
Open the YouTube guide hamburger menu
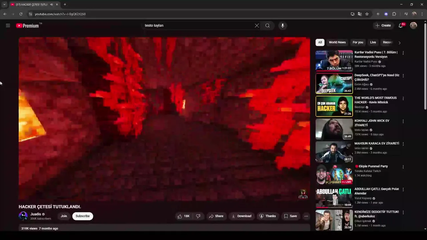(x=8, y=25)
